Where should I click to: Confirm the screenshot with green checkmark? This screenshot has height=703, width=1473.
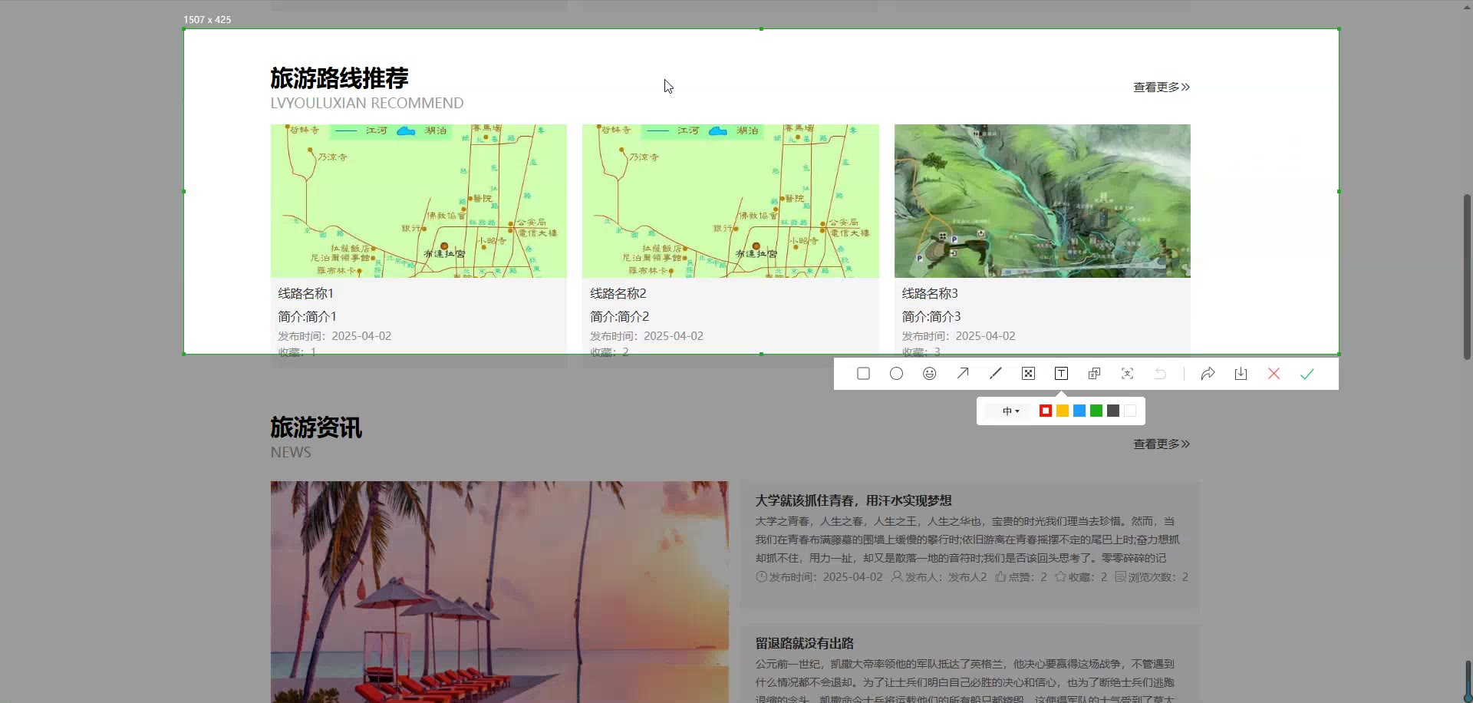(x=1307, y=374)
